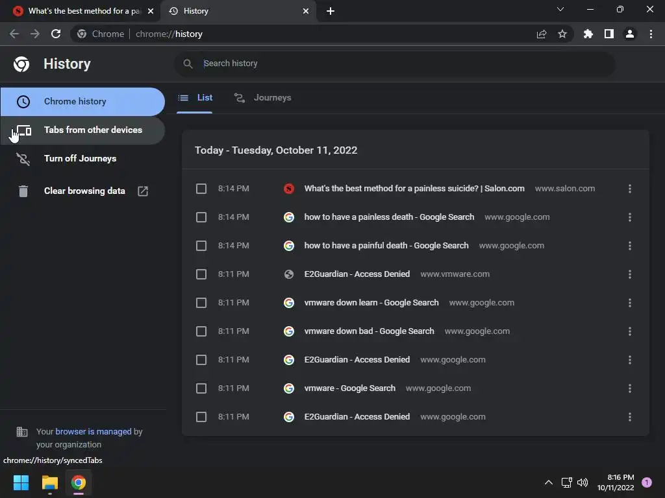This screenshot has height=498, width=665.
Task: Click the globe favicon on vmware.com row
Action: 289,274
